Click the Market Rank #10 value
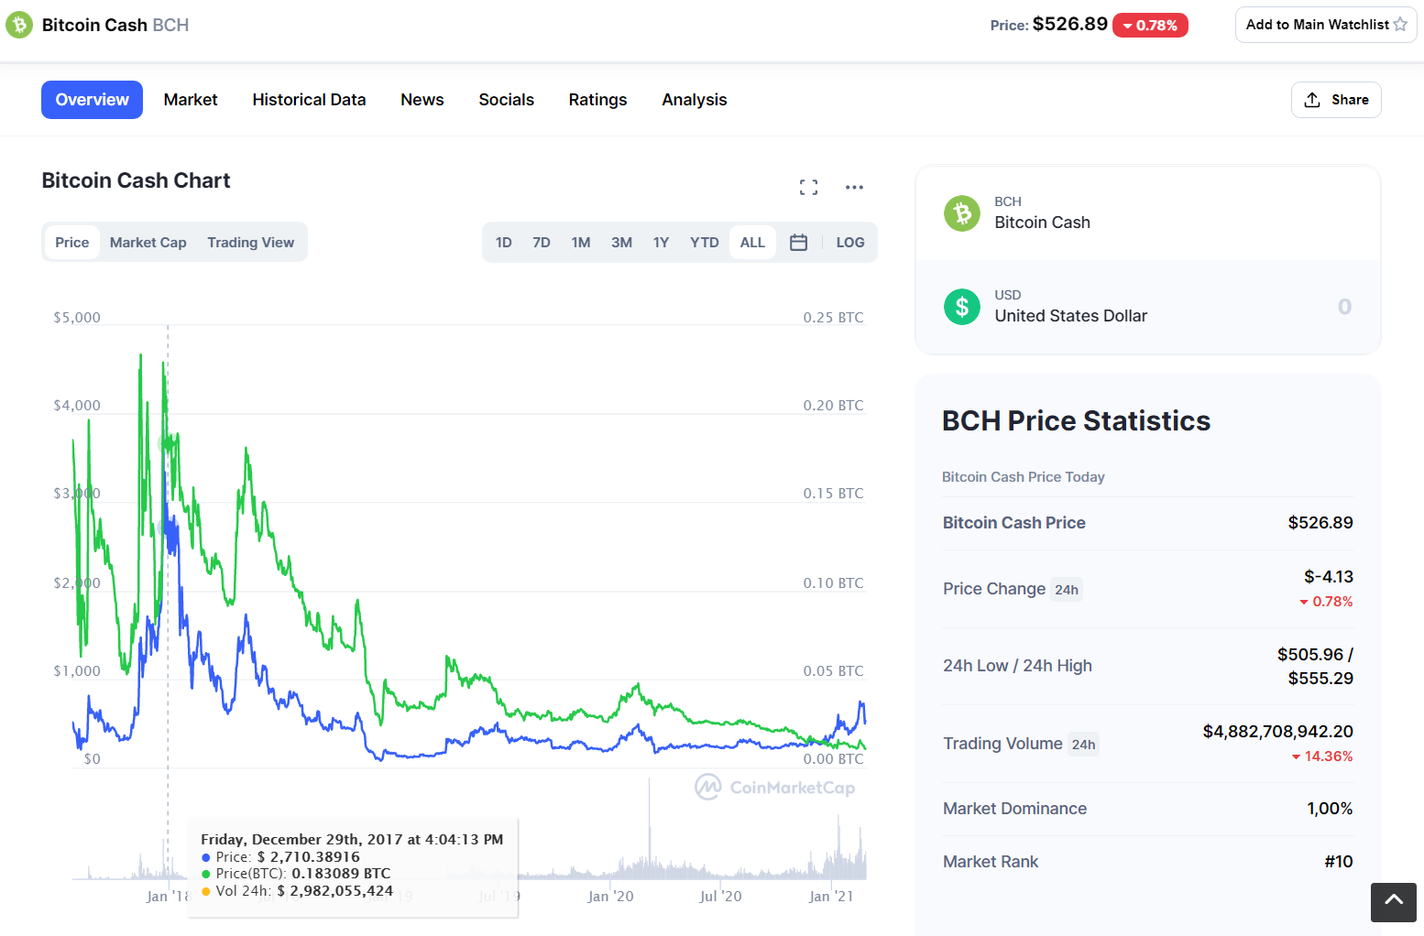The height and width of the screenshot is (936, 1424). [1339, 862]
